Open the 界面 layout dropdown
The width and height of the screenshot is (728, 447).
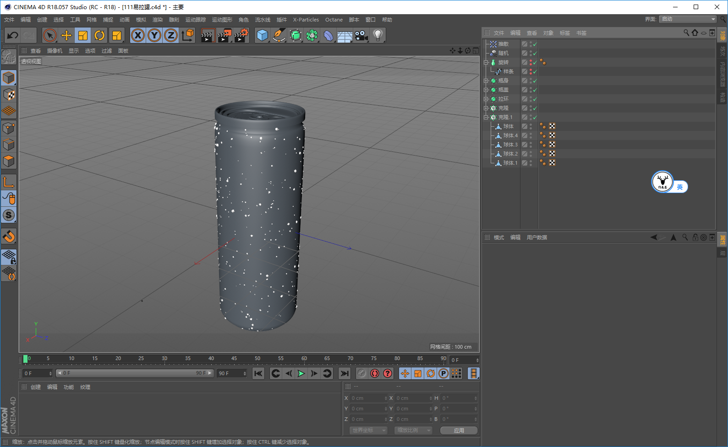coord(688,19)
